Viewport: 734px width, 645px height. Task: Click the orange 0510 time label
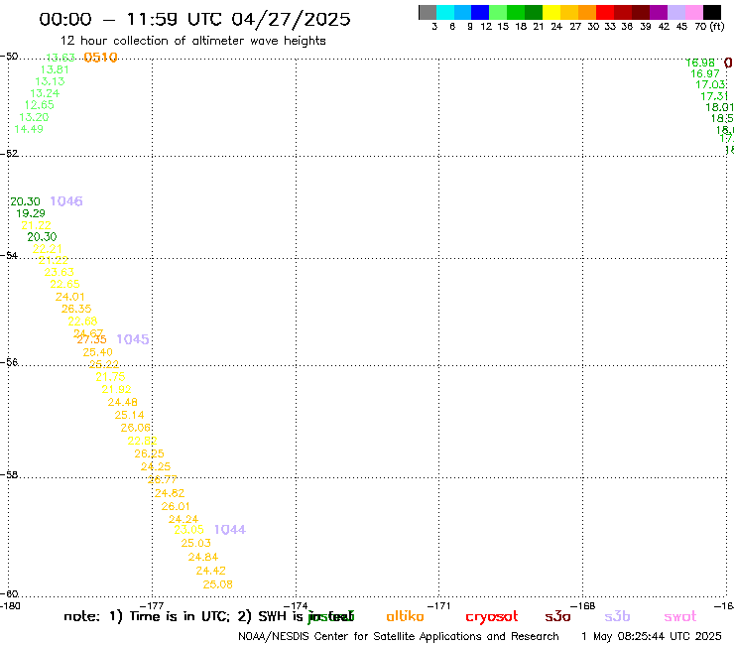click(x=100, y=58)
